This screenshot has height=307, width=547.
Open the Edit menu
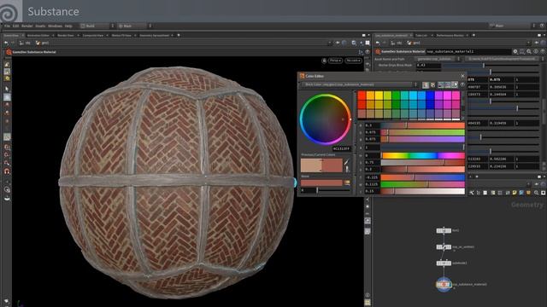pos(15,26)
